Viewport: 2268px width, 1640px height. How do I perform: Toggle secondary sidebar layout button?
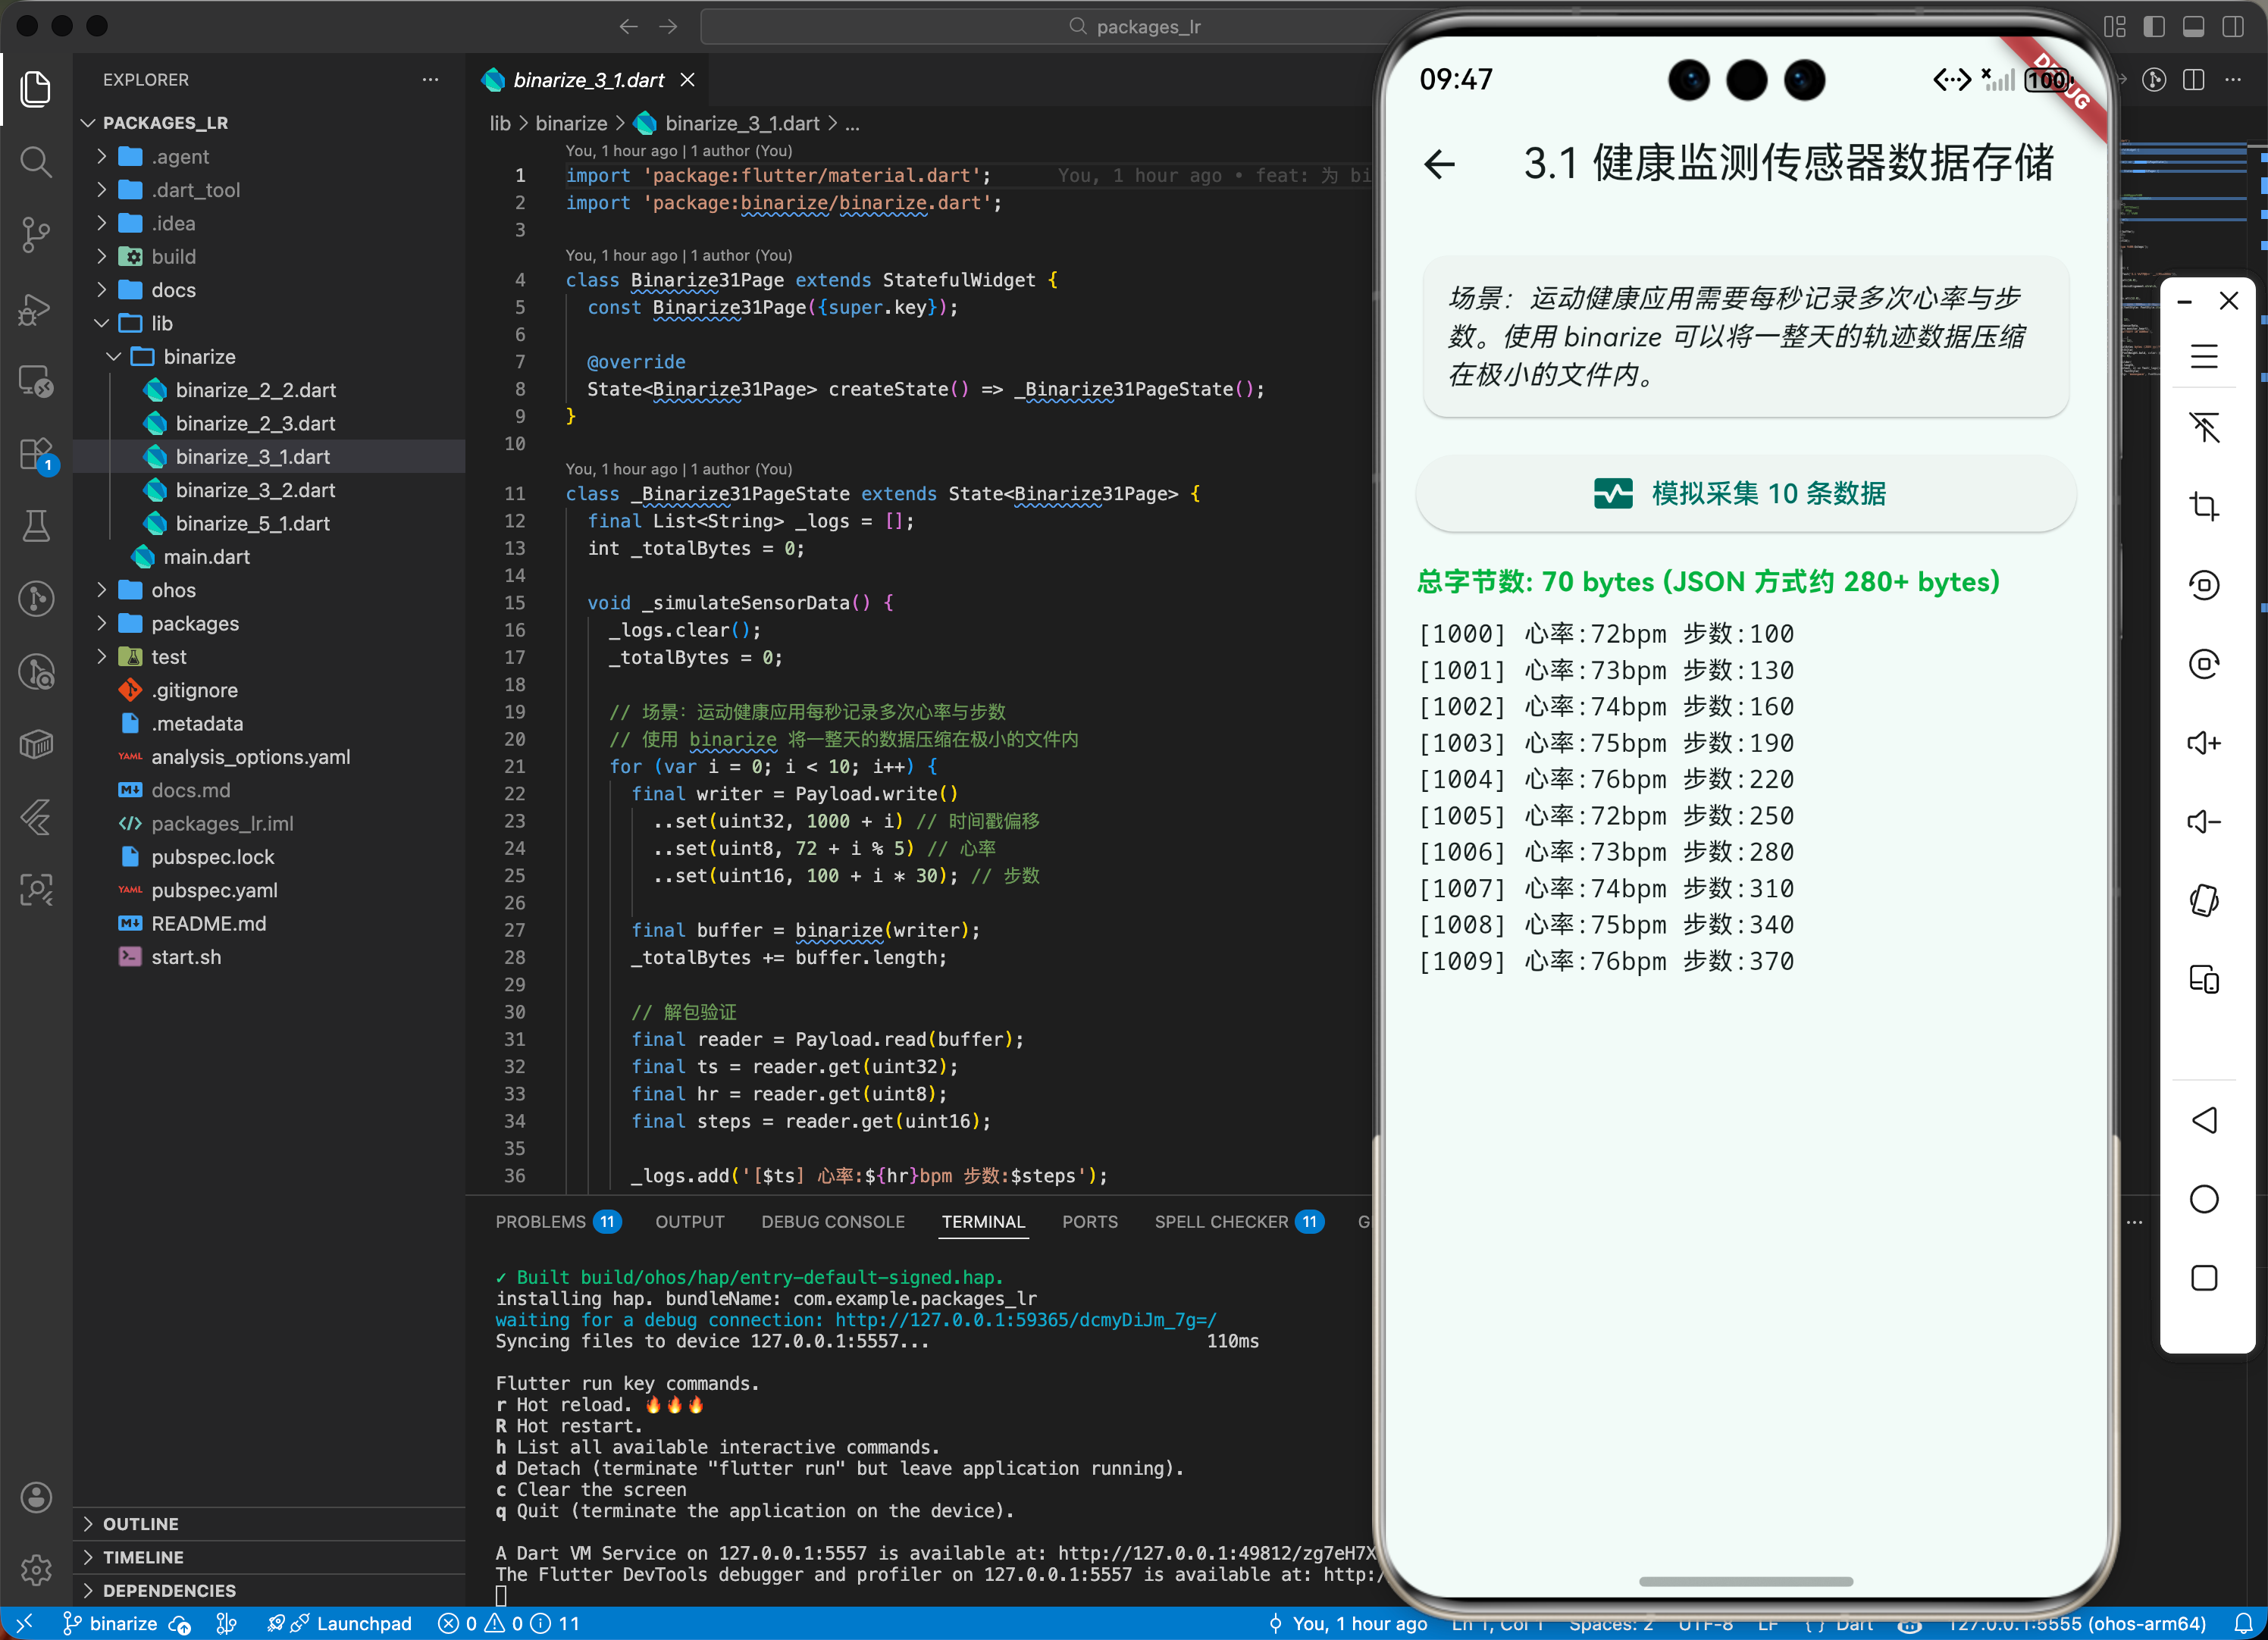(x=2232, y=27)
